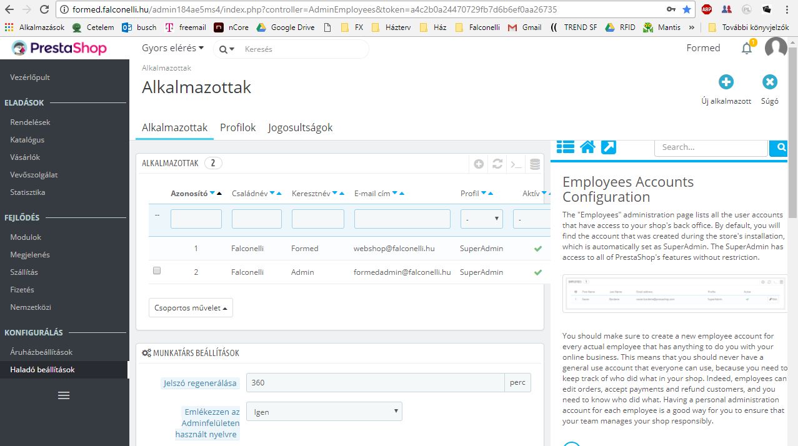Image resolution: width=798 pixels, height=446 pixels.
Task: Refresh the Alkalmazottak list
Action: [497, 164]
